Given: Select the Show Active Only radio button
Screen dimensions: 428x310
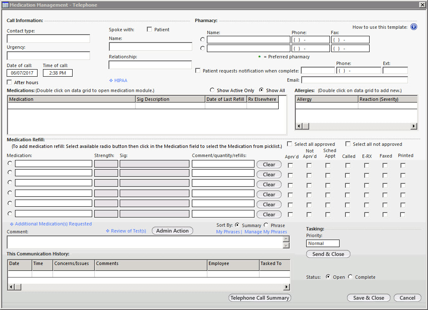Looking at the screenshot, I should pyautogui.click(x=212, y=90).
